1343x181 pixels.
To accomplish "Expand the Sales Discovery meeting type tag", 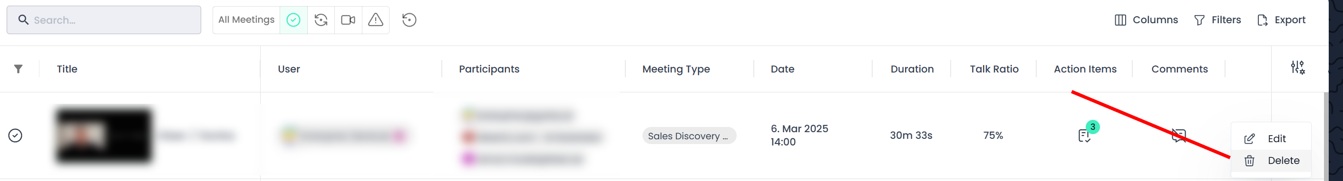I will pyautogui.click(x=689, y=136).
